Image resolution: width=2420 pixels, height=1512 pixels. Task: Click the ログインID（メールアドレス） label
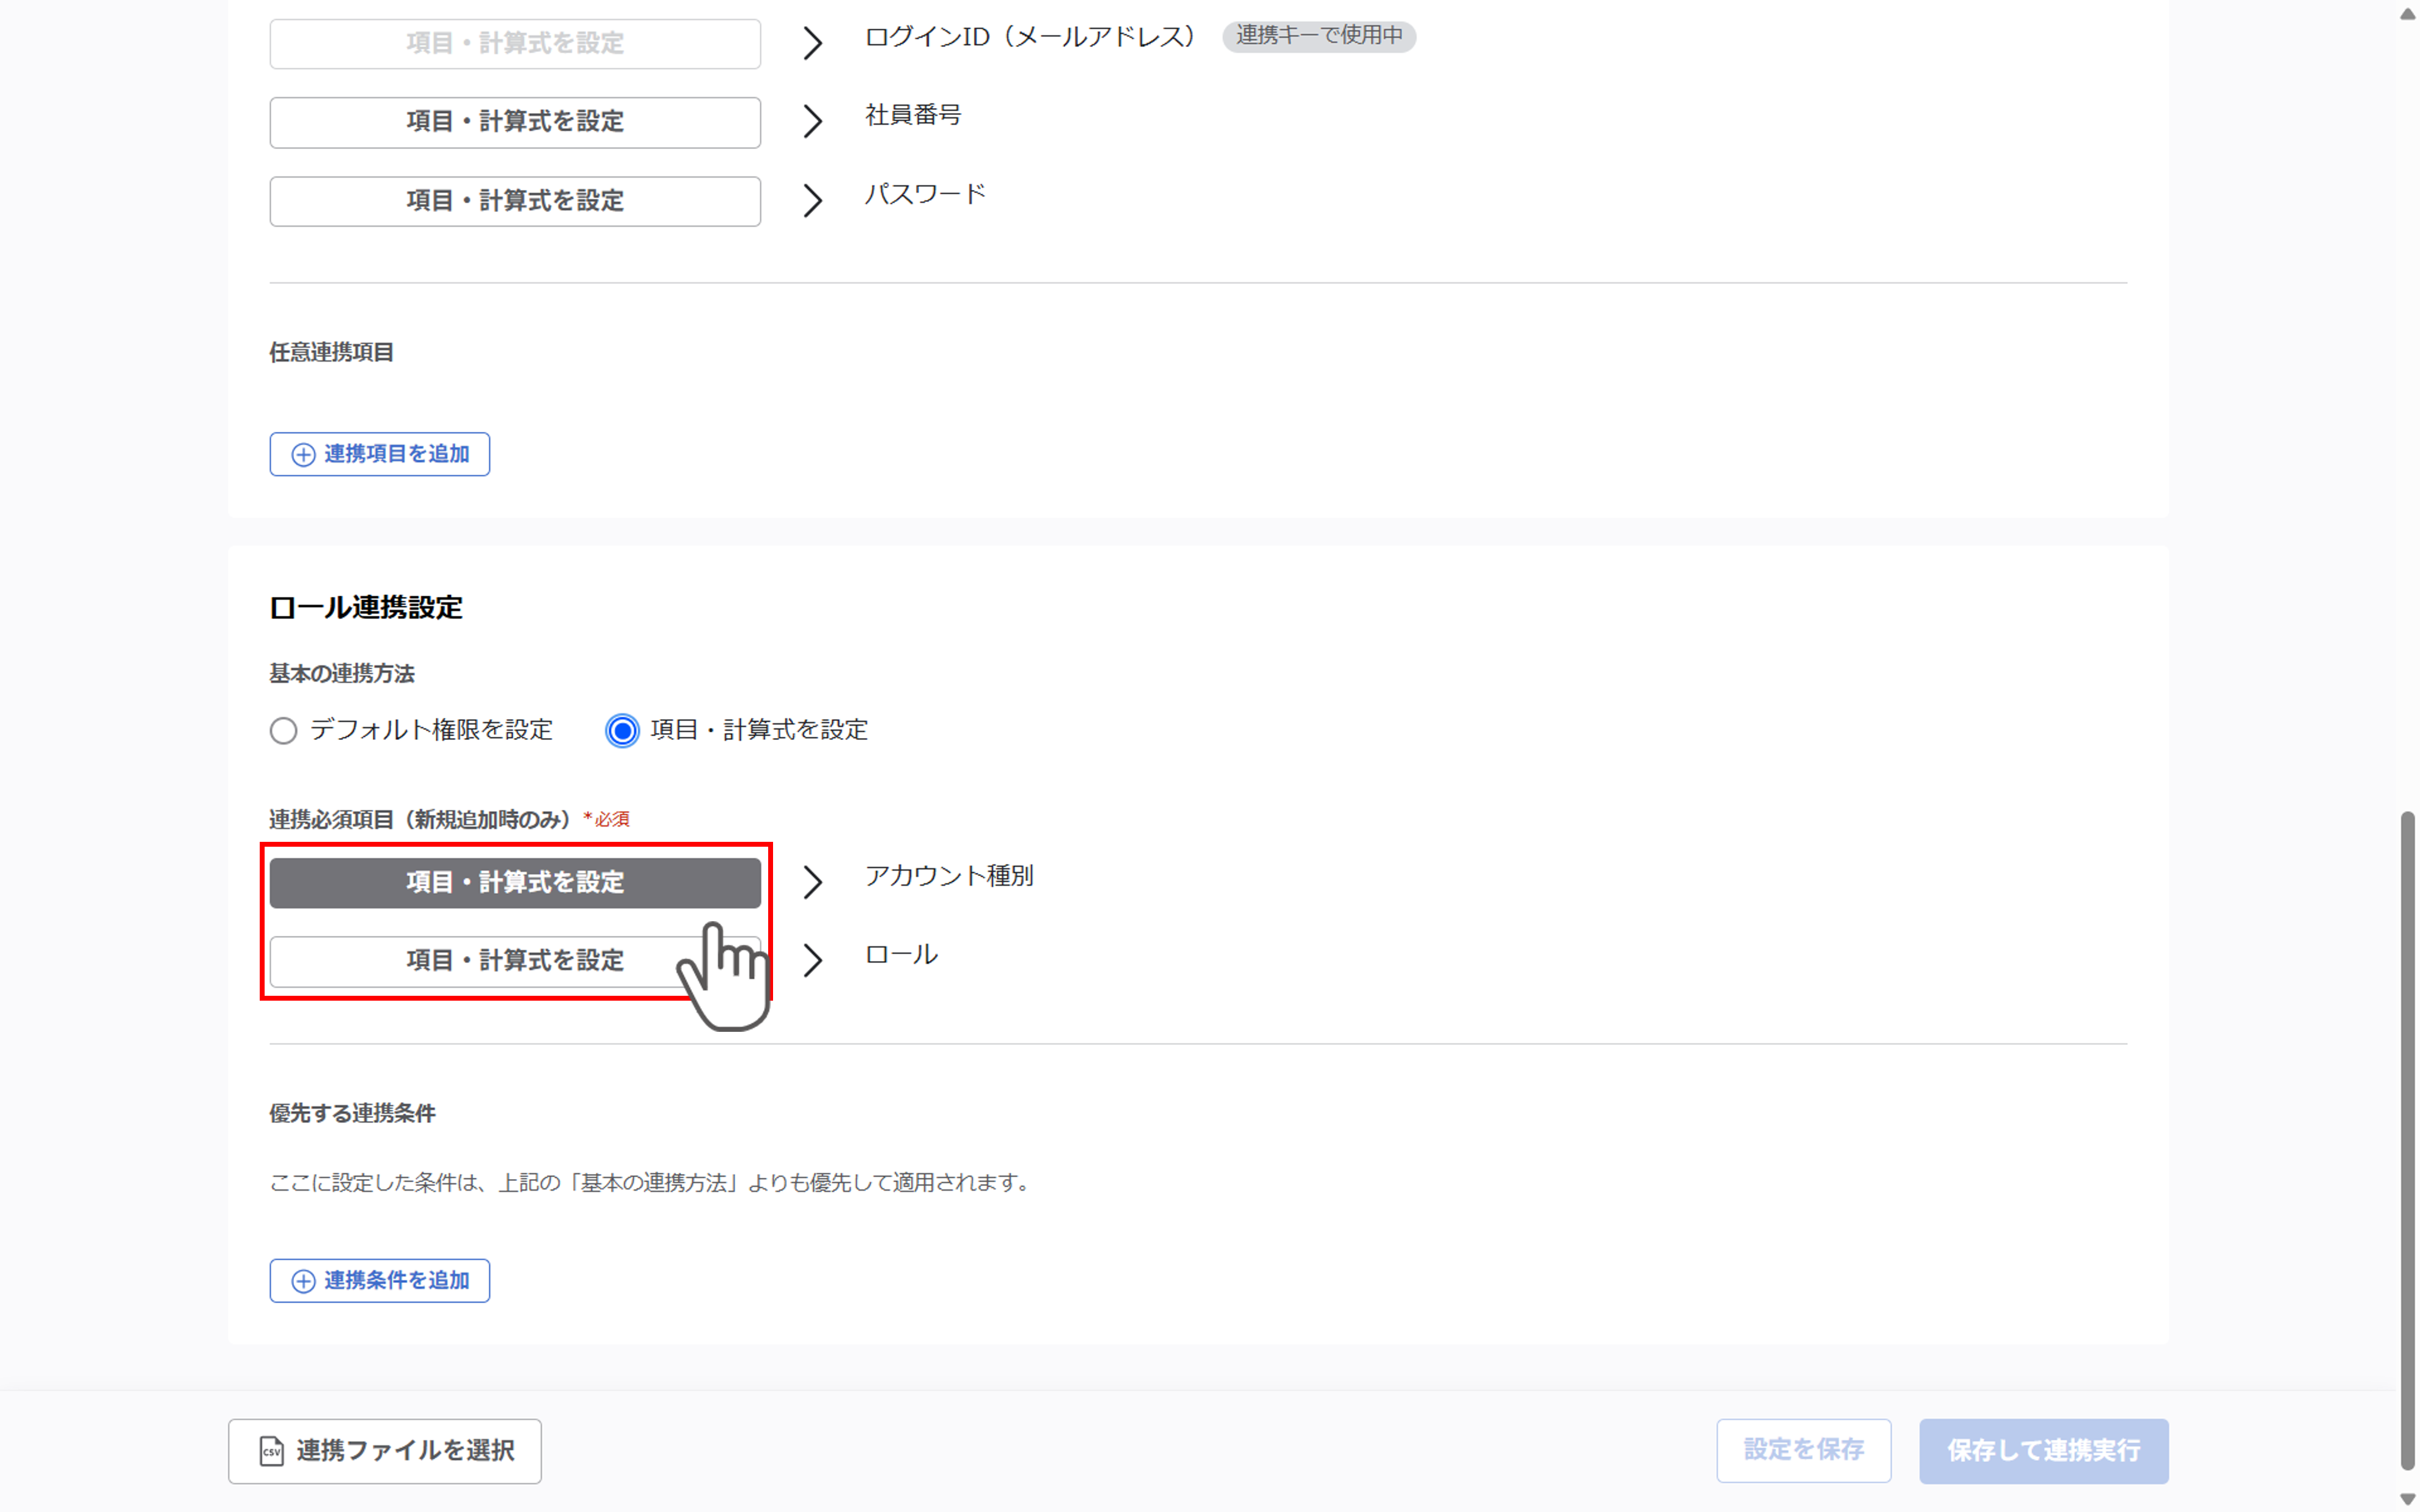point(1030,37)
